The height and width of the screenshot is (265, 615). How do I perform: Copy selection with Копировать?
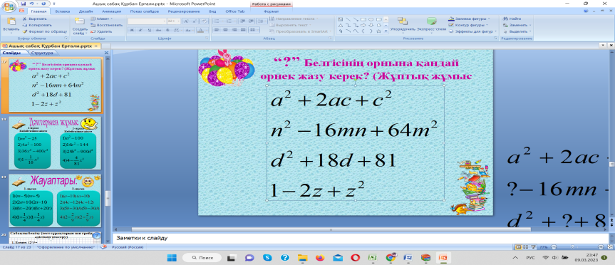coord(36,25)
